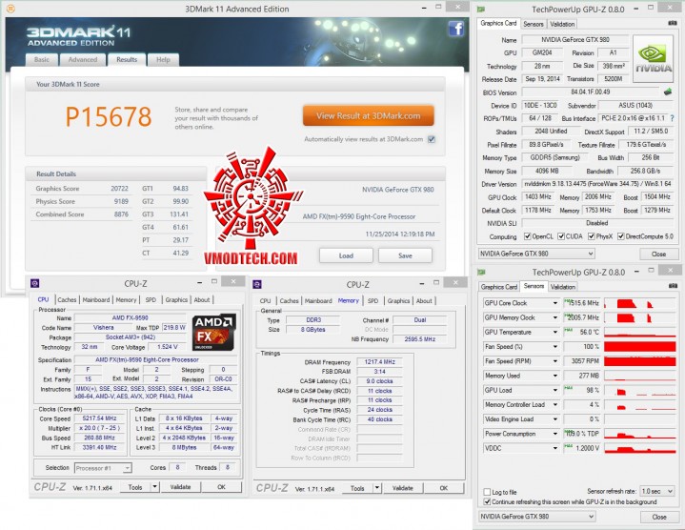The width and height of the screenshot is (685, 530).
Task: Click the 3DMark orange app icon in title bar
Action: pos(10,9)
